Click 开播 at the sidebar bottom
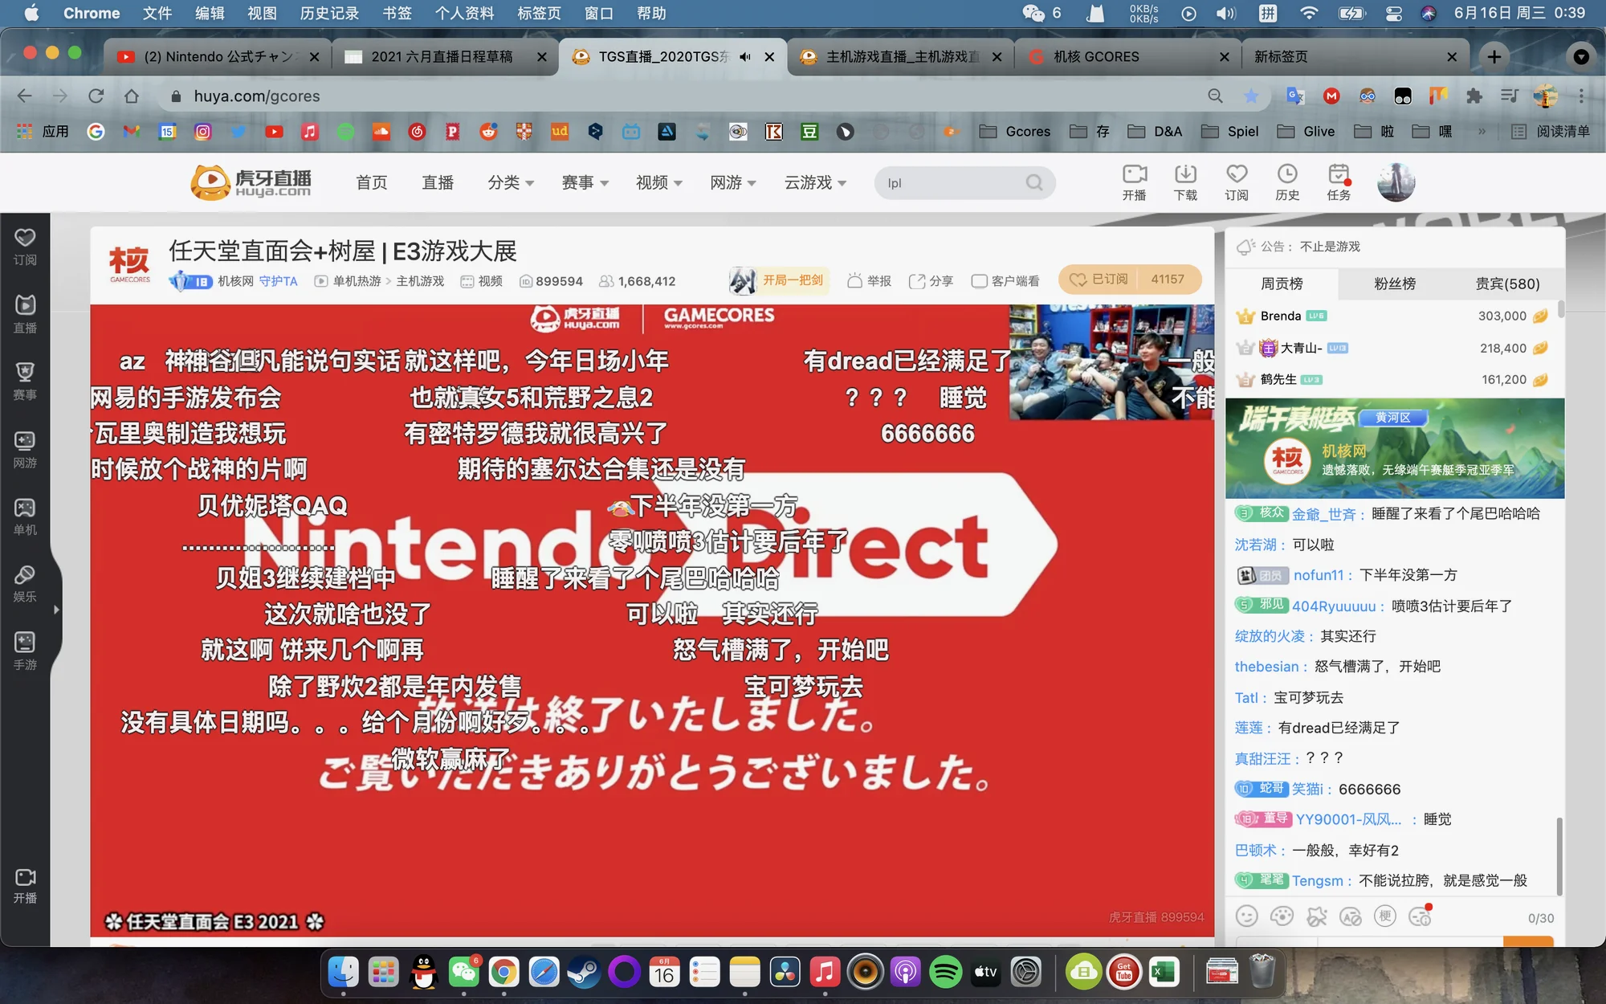 coord(25,885)
